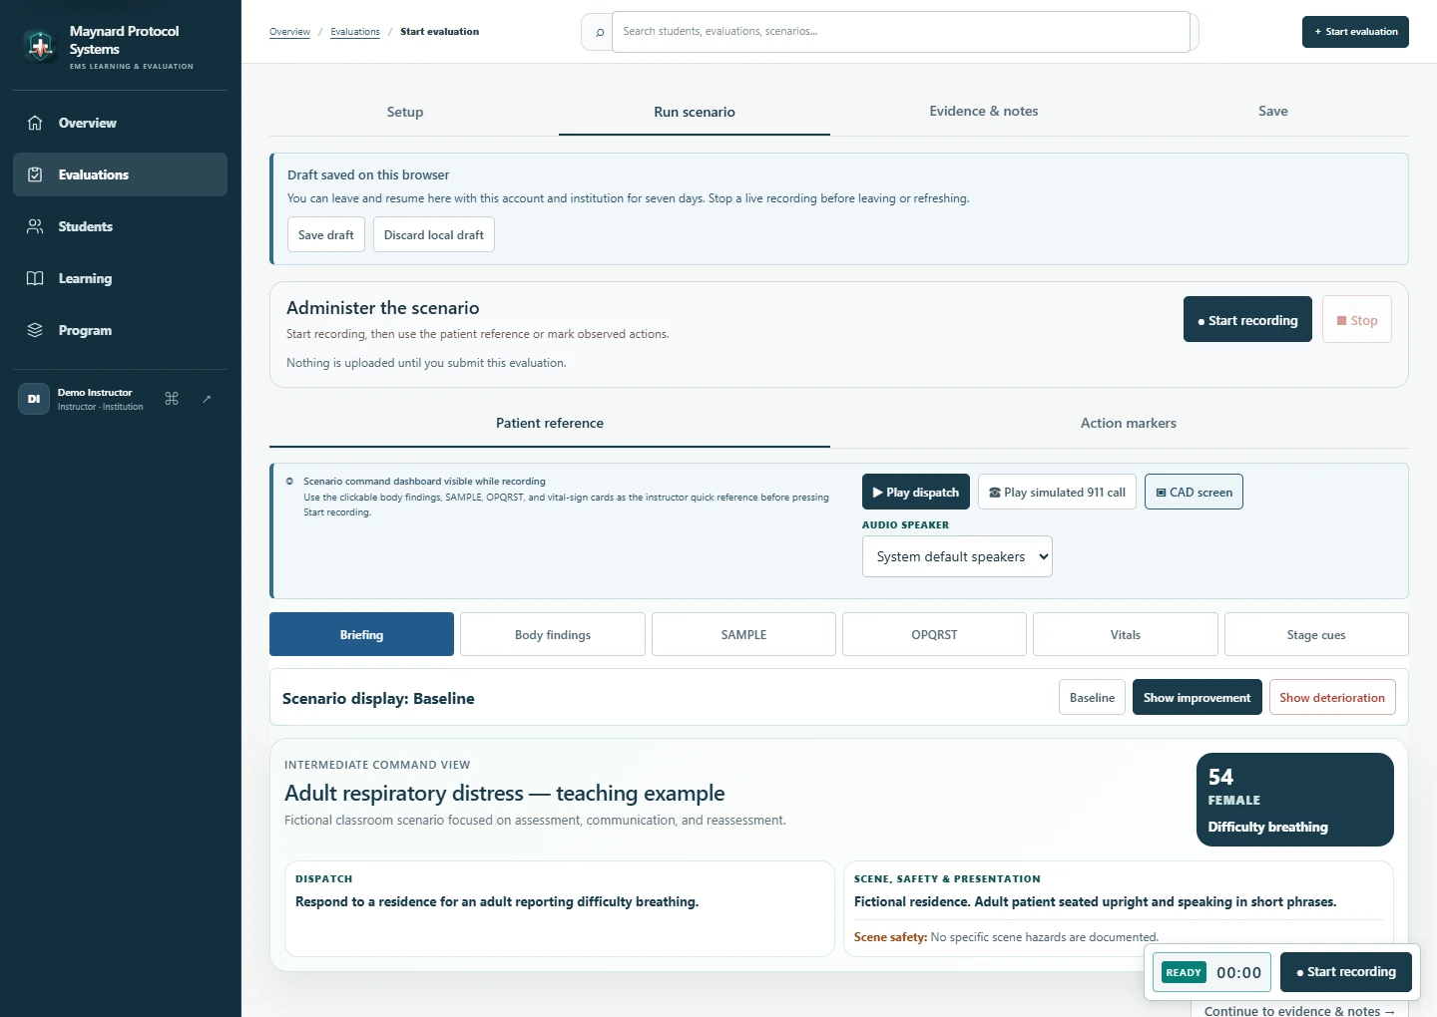Click the Maynard Protocol Systems logo icon
This screenshot has width=1437, height=1017.
tap(40, 46)
